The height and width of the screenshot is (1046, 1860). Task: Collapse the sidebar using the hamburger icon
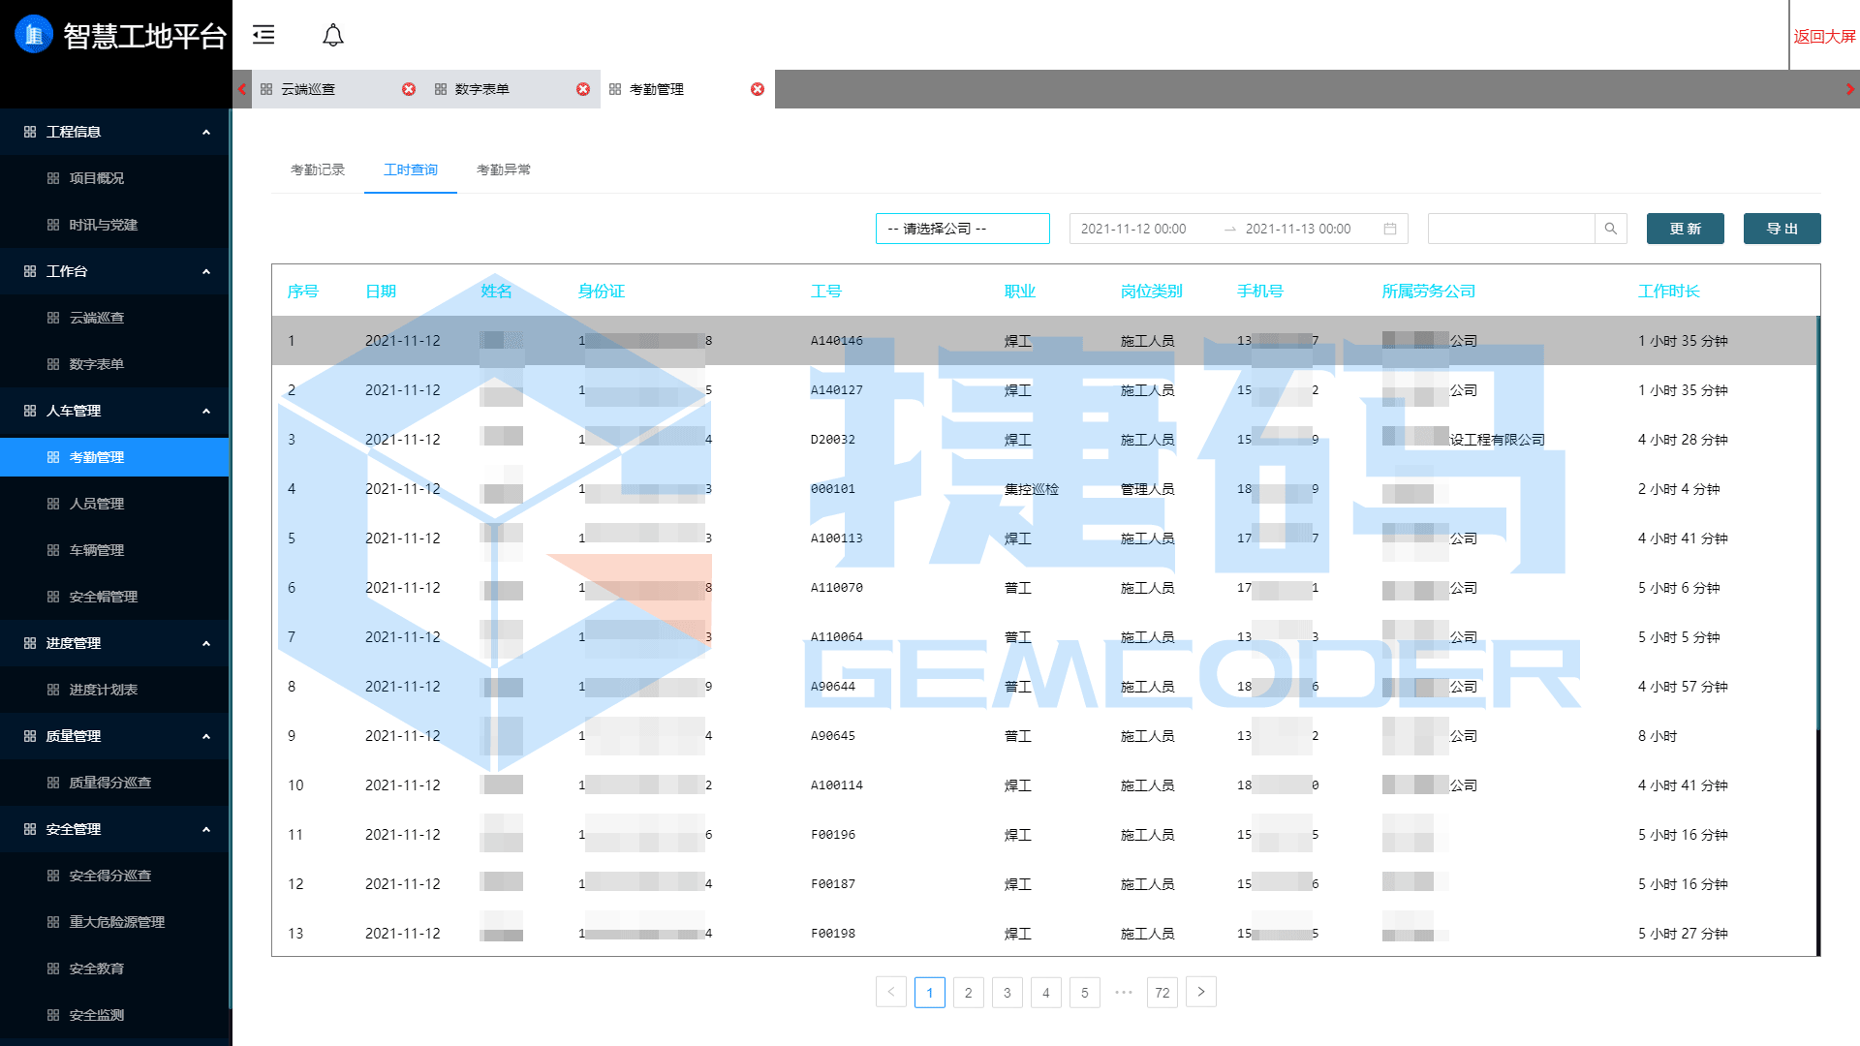[263, 34]
